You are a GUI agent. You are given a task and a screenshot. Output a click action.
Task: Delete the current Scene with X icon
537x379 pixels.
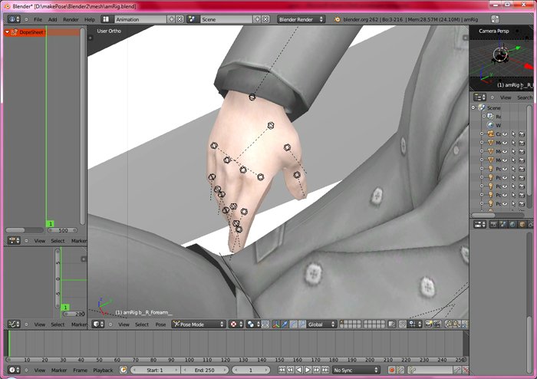265,19
